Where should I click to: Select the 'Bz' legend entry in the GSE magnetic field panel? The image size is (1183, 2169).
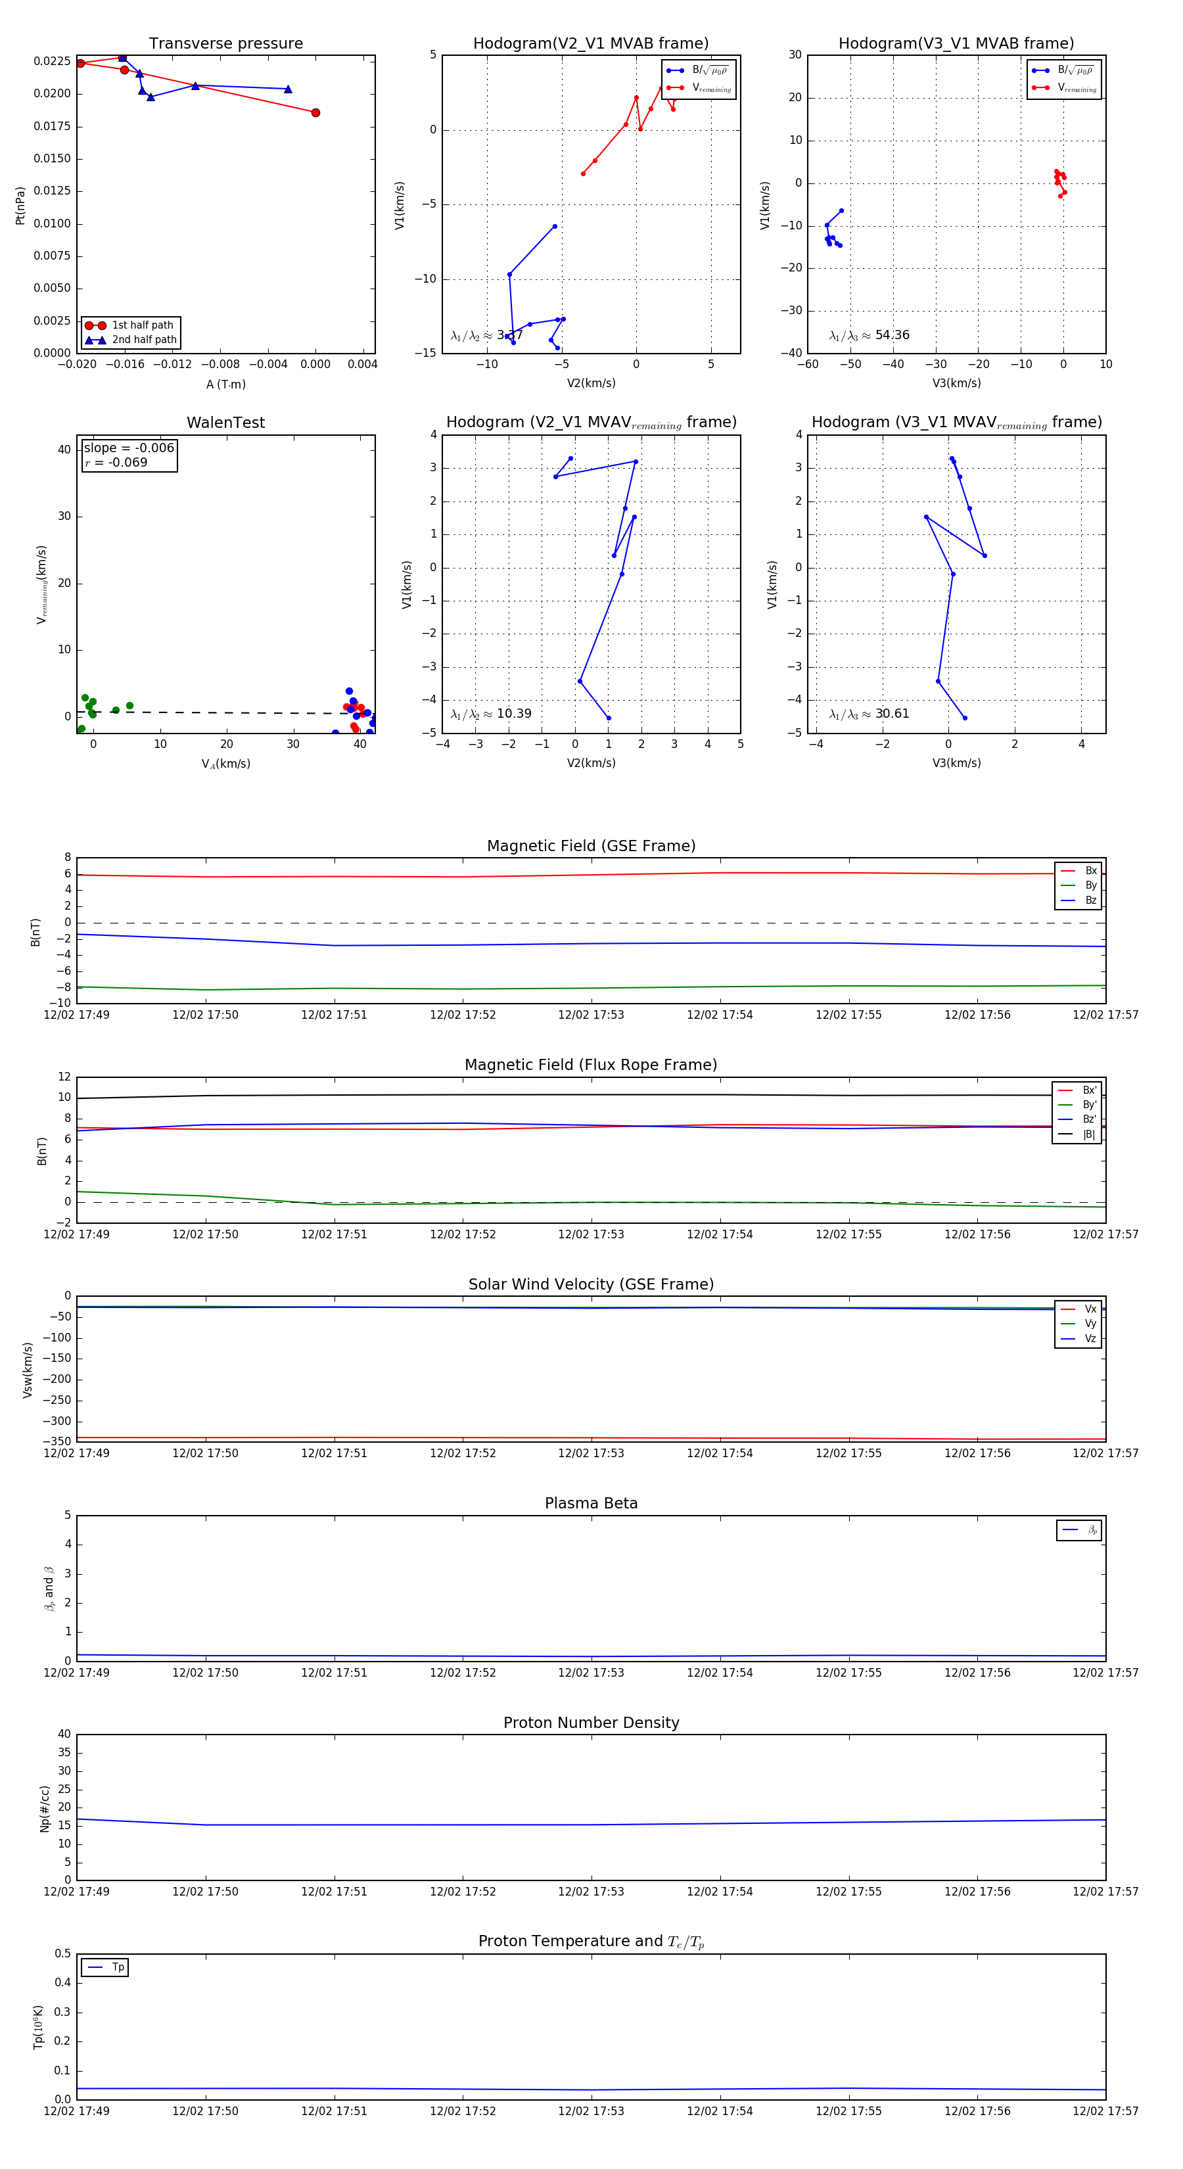click(1079, 900)
